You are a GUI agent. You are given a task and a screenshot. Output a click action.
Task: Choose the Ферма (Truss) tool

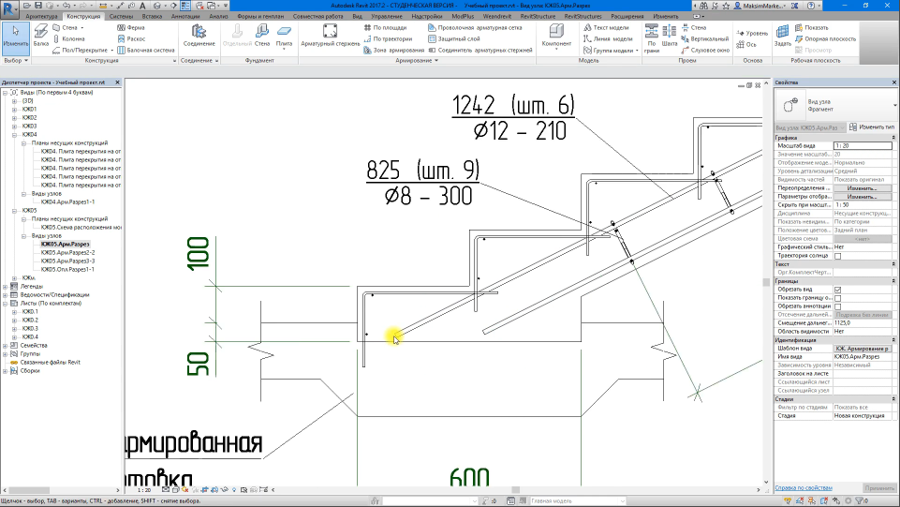(129, 28)
